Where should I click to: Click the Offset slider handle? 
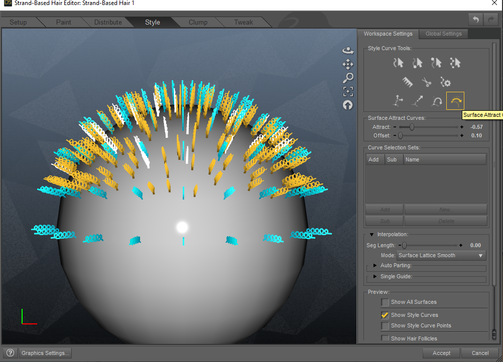[x=401, y=135]
